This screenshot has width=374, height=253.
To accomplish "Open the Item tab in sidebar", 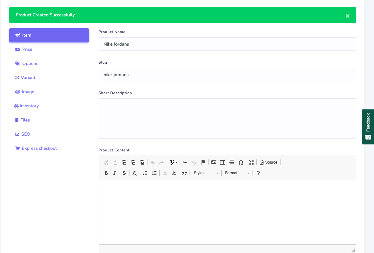I will [x=49, y=35].
